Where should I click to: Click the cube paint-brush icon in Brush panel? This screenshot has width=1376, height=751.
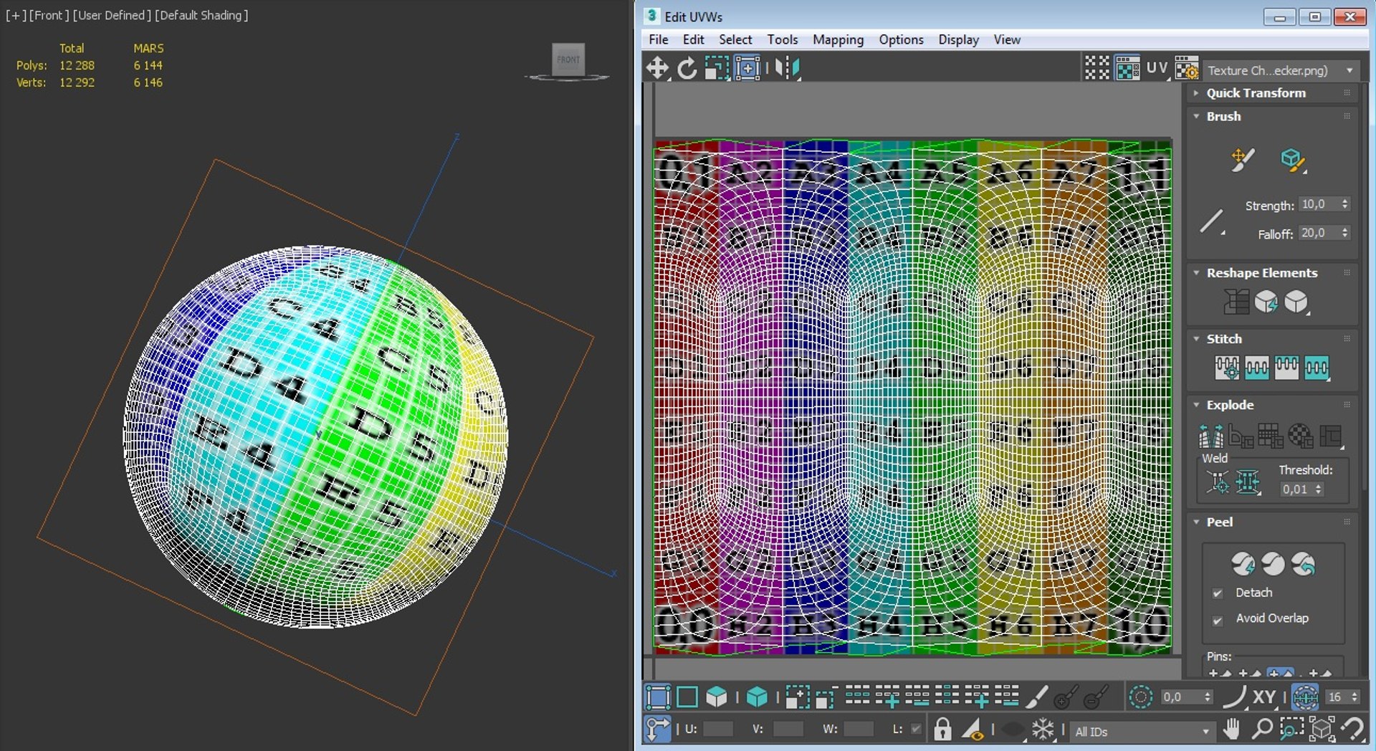(x=1292, y=160)
